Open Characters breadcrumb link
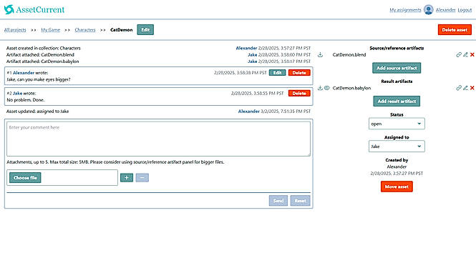476x263 pixels. 85,30
